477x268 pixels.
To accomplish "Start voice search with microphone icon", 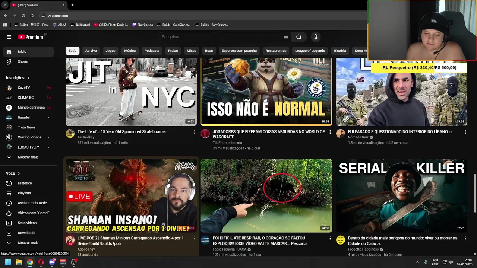I will [x=316, y=37].
